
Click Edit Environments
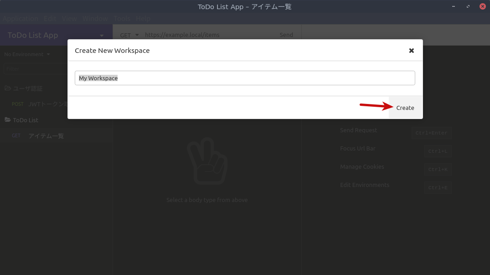point(364,185)
